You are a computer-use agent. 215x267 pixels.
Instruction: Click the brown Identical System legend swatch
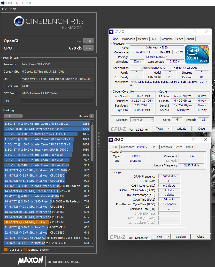coord(25,250)
